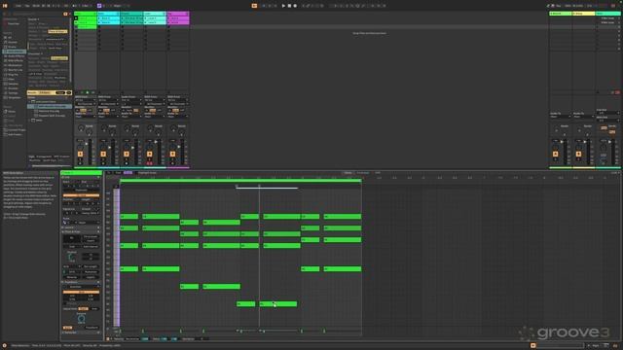The width and height of the screenshot is (623, 350).
Task: Click the Add Interval button
Action: (91, 246)
